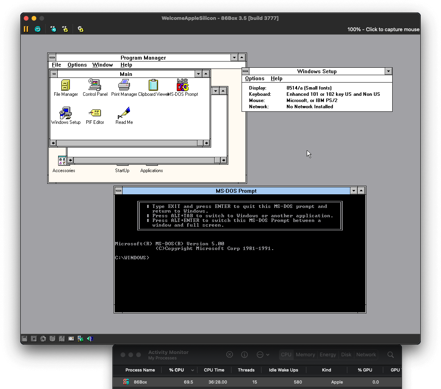The height and width of the screenshot is (389, 441).
Task: Select the Accessories group icon
Action: 62,161
